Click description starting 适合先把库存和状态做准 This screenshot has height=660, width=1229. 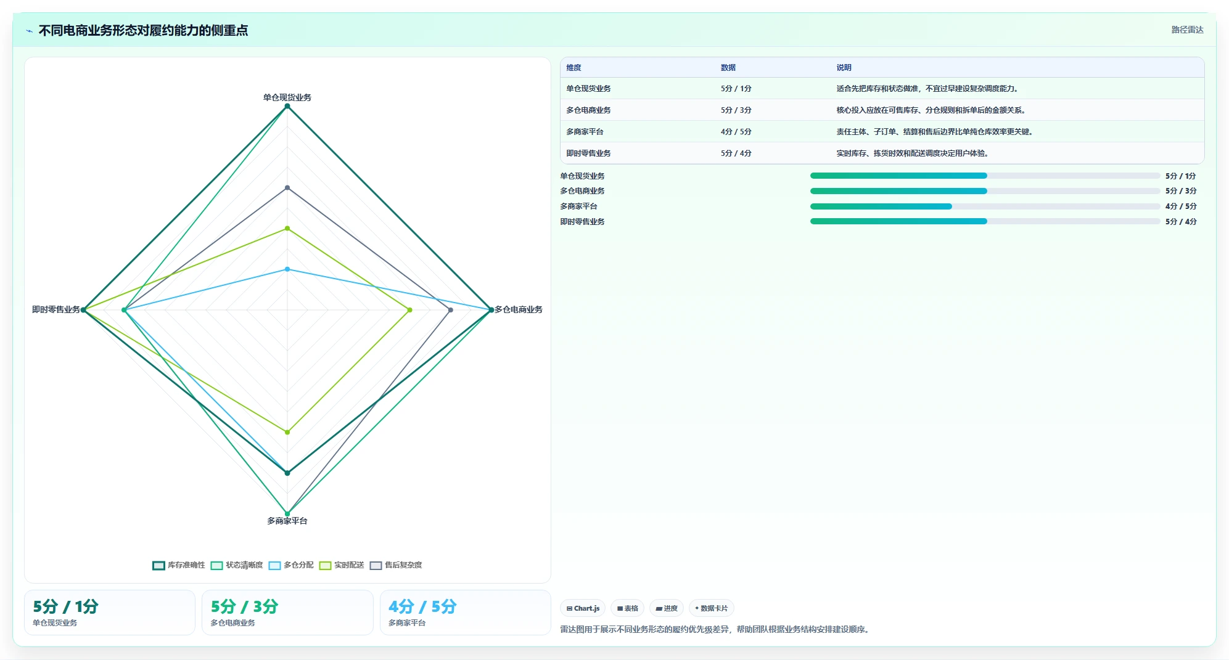pyautogui.click(x=928, y=89)
